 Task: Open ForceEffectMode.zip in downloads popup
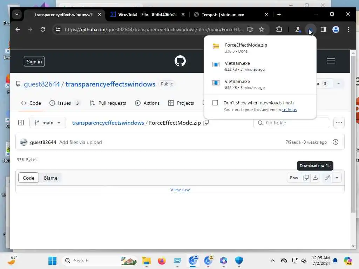pyautogui.click(x=260, y=48)
